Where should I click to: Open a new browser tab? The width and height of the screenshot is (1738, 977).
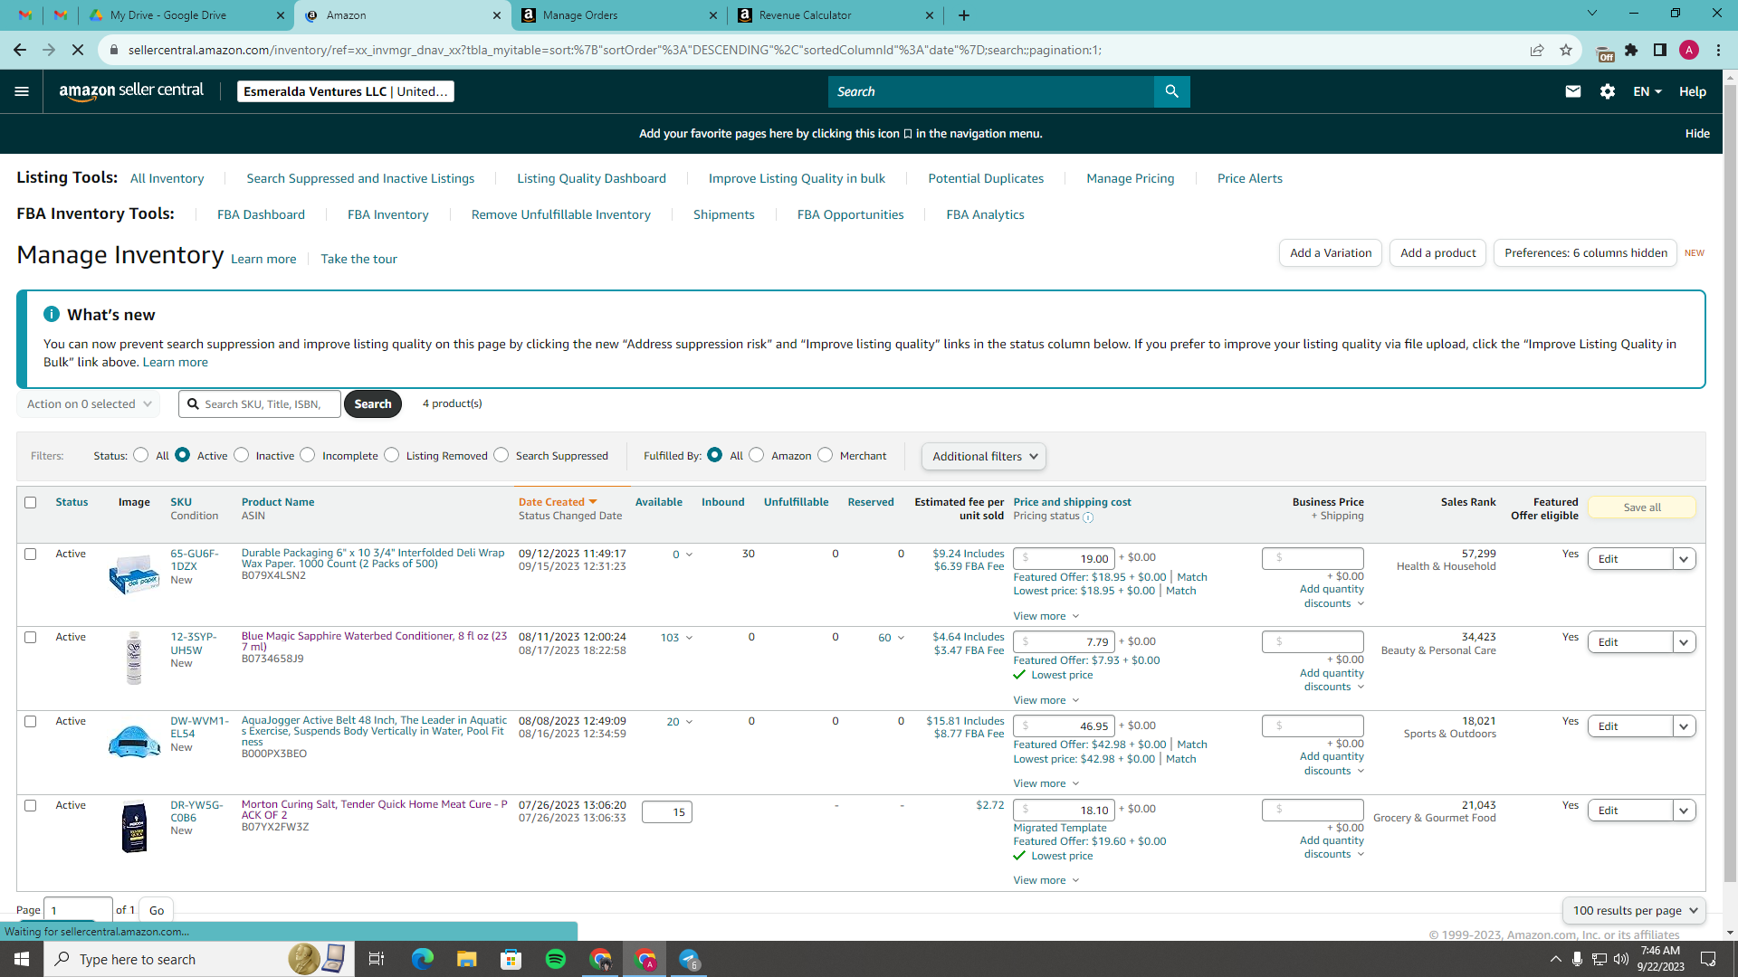click(x=964, y=15)
